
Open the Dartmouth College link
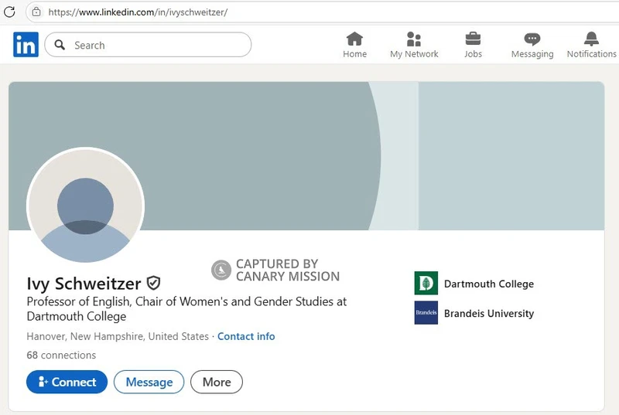(489, 284)
